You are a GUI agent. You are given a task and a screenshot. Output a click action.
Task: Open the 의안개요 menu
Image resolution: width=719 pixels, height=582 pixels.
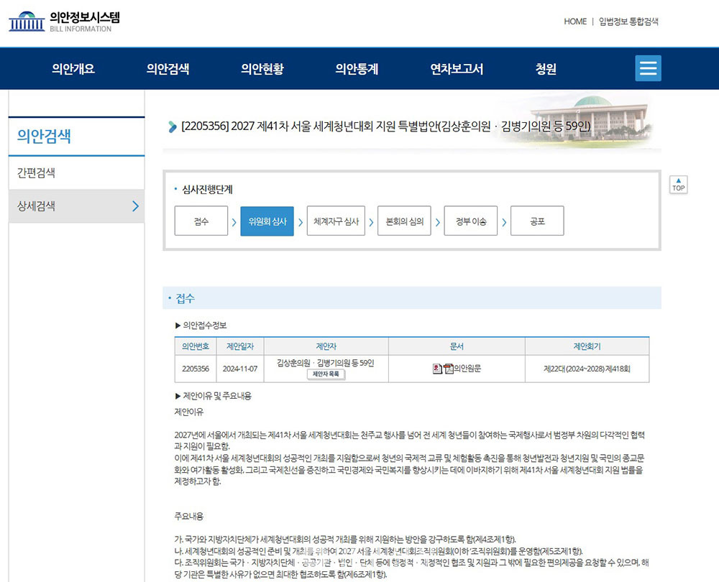point(71,68)
